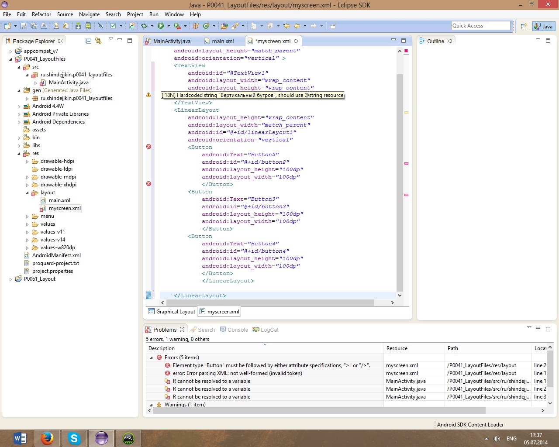Click the New Java Class icon
The width and height of the screenshot is (559, 447).
tap(206, 26)
